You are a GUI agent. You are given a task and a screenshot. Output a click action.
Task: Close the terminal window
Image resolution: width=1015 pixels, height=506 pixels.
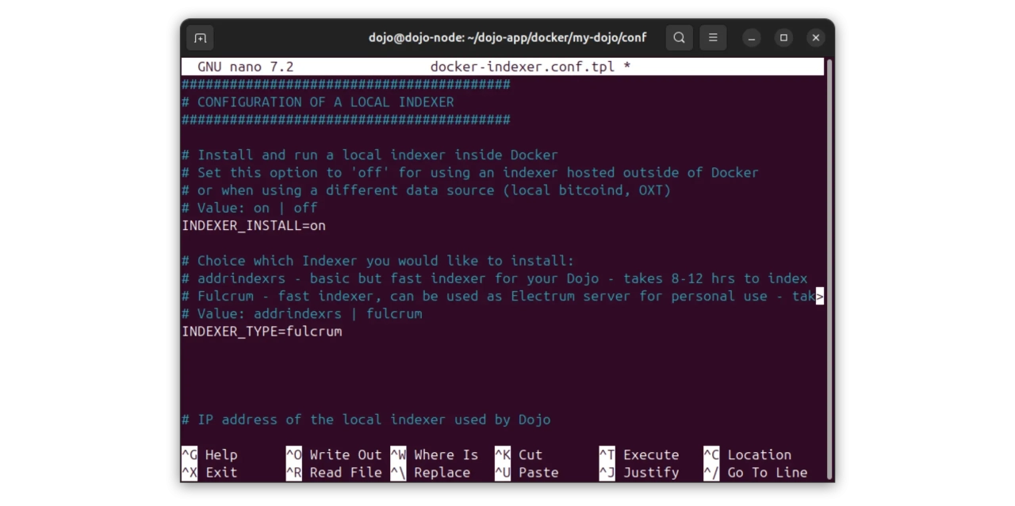coord(815,38)
